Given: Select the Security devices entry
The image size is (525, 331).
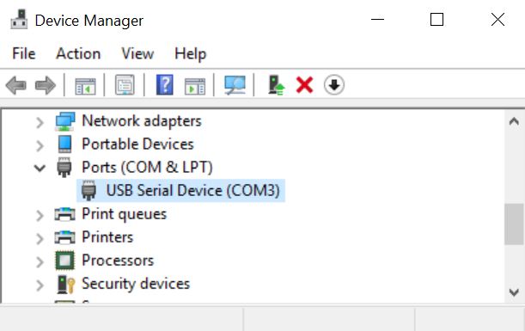Looking at the screenshot, I should [x=136, y=284].
